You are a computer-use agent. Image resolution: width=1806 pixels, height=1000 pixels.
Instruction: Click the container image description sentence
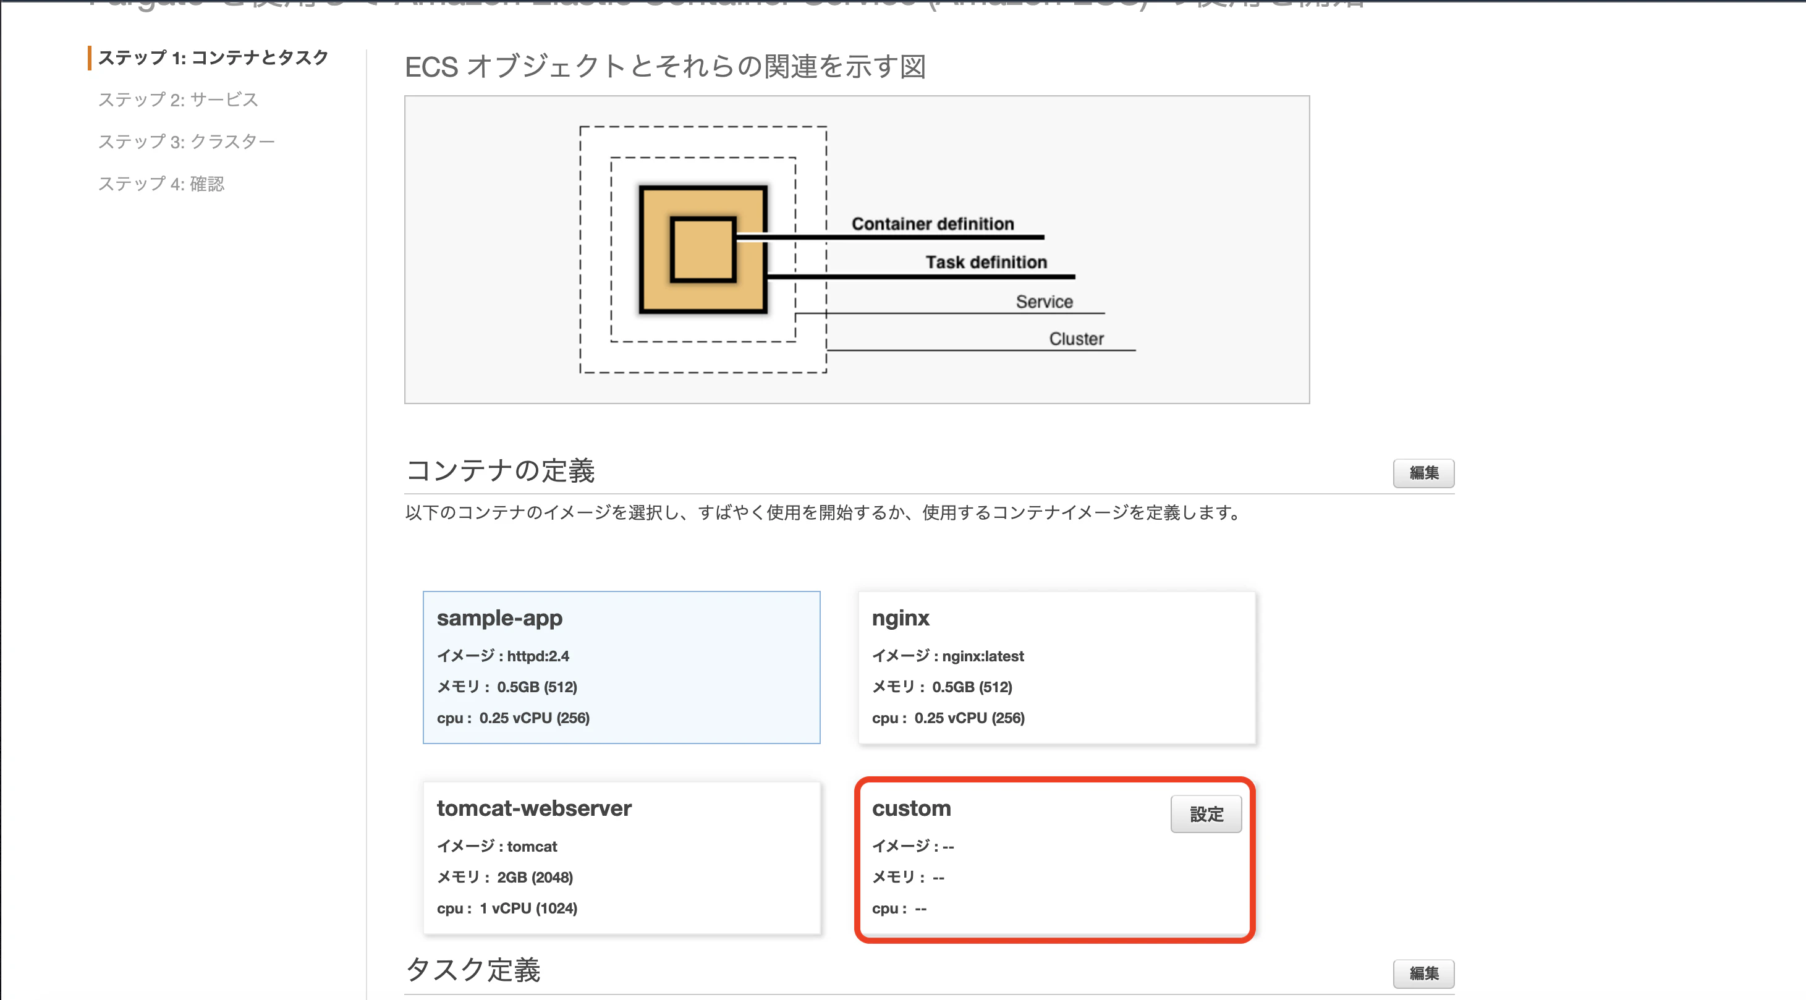[x=824, y=512]
